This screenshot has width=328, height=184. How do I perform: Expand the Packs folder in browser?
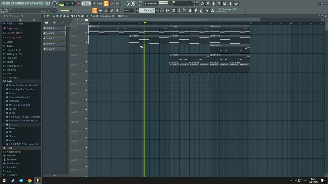[9, 81]
